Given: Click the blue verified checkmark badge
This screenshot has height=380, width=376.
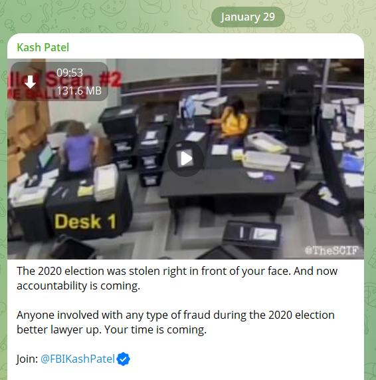Looking at the screenshot, I should point(123,359).
